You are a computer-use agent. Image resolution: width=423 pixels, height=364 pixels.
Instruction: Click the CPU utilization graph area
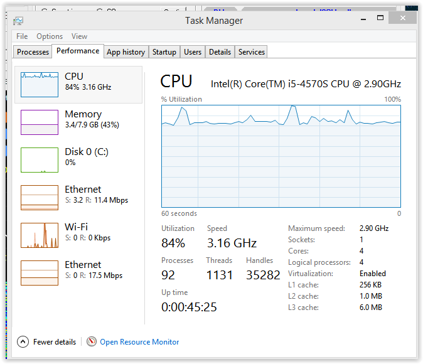coord(281,156)
